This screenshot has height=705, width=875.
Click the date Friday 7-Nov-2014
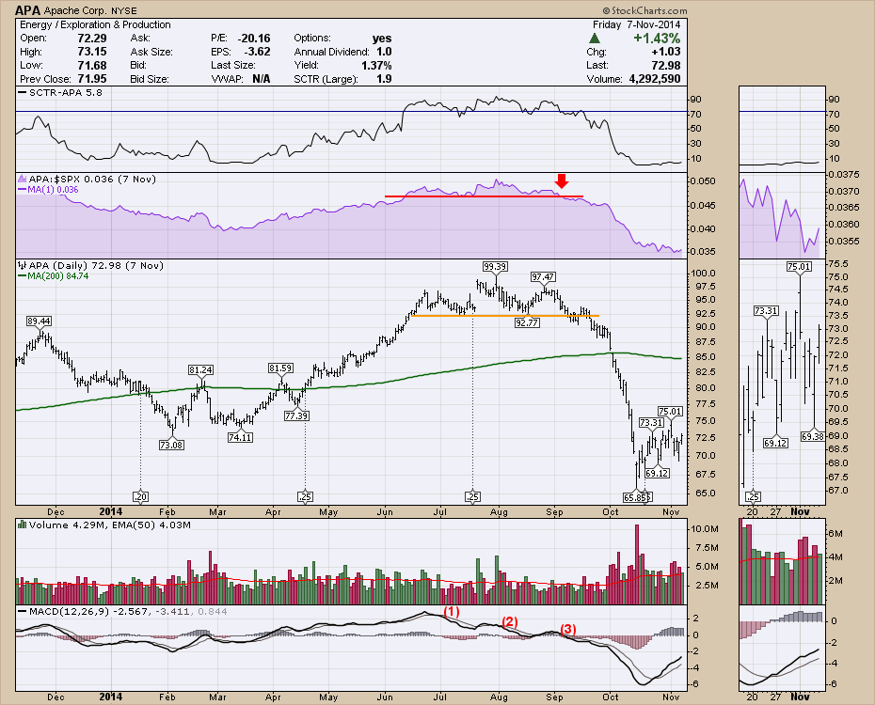click(x=637, y=24)
